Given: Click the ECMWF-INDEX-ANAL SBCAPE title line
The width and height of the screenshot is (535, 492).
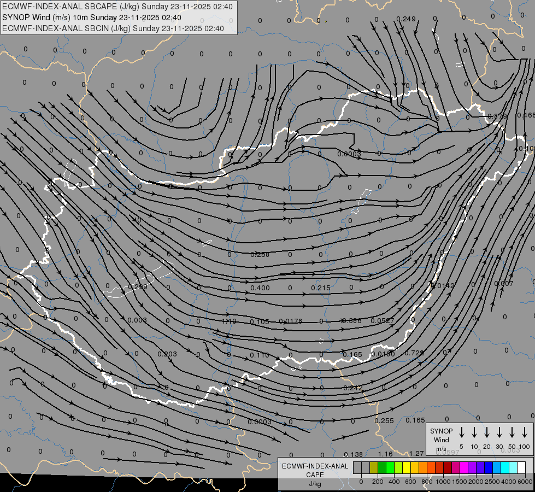Looking at the screenshot, I should point(117,7).
